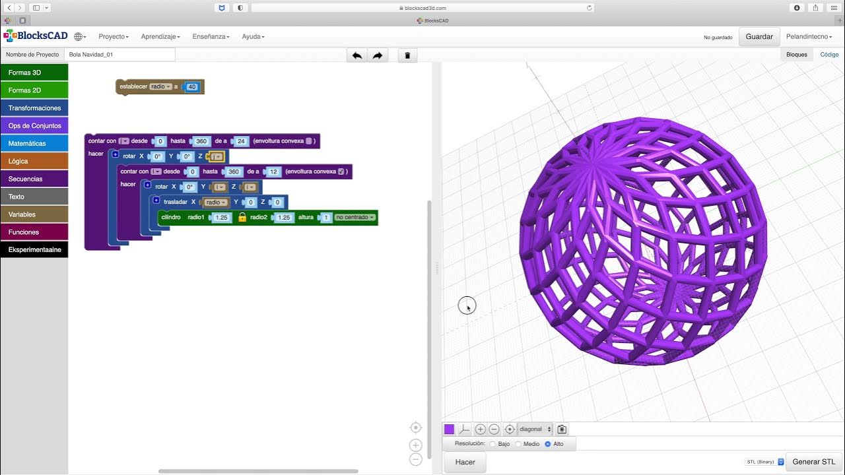Click the undo arrow button
The width and height of the screenshot is (845, 475).
356,55
